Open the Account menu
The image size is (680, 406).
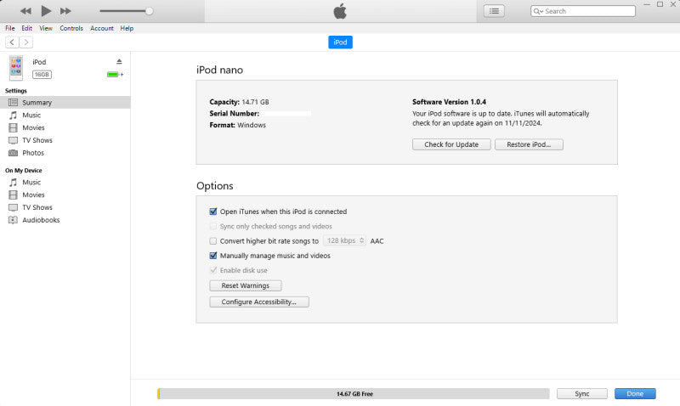click(101, 28)
